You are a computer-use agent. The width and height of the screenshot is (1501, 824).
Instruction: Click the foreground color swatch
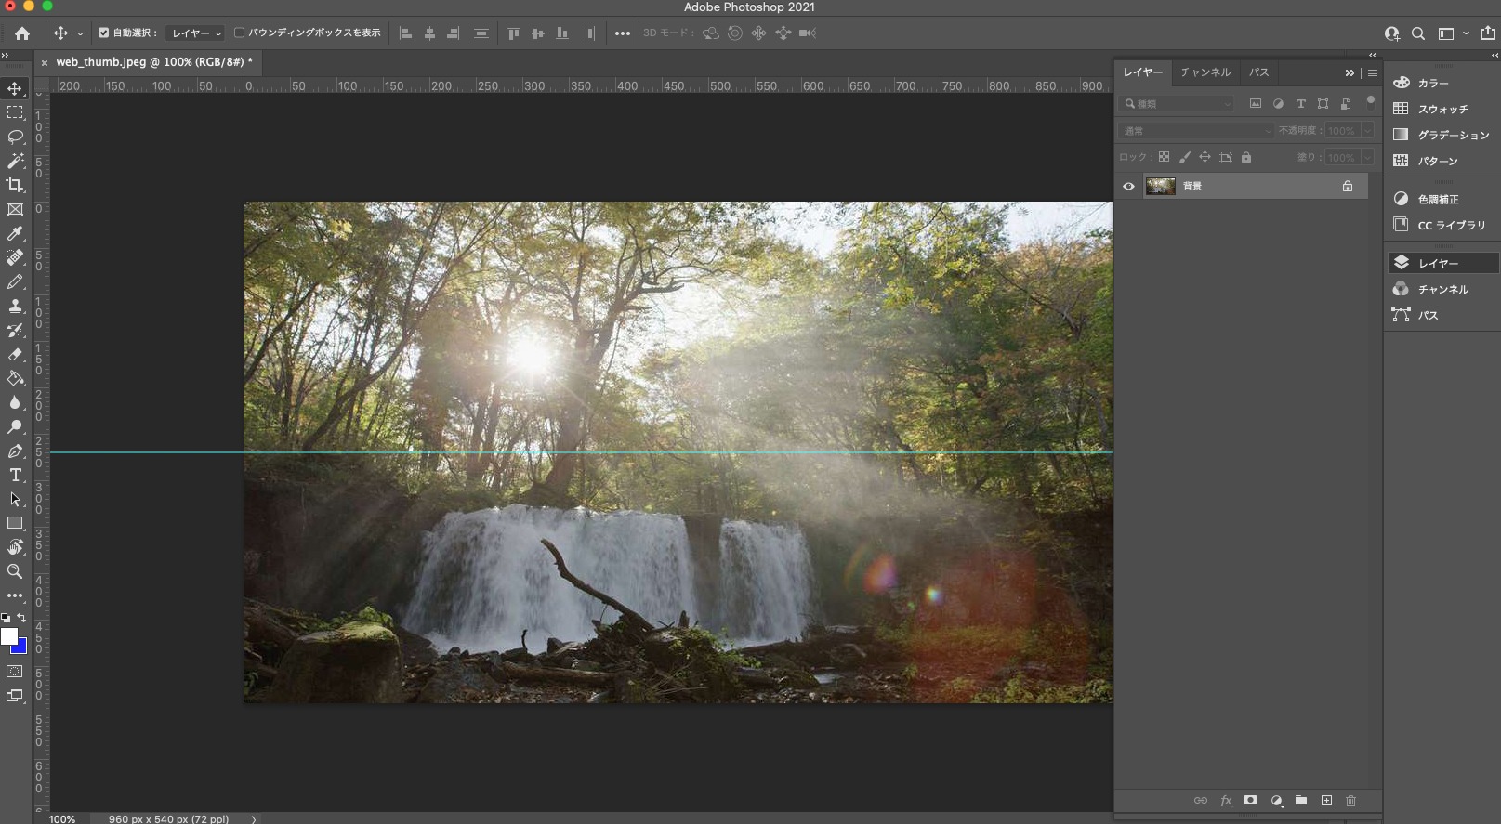(8, 636)
